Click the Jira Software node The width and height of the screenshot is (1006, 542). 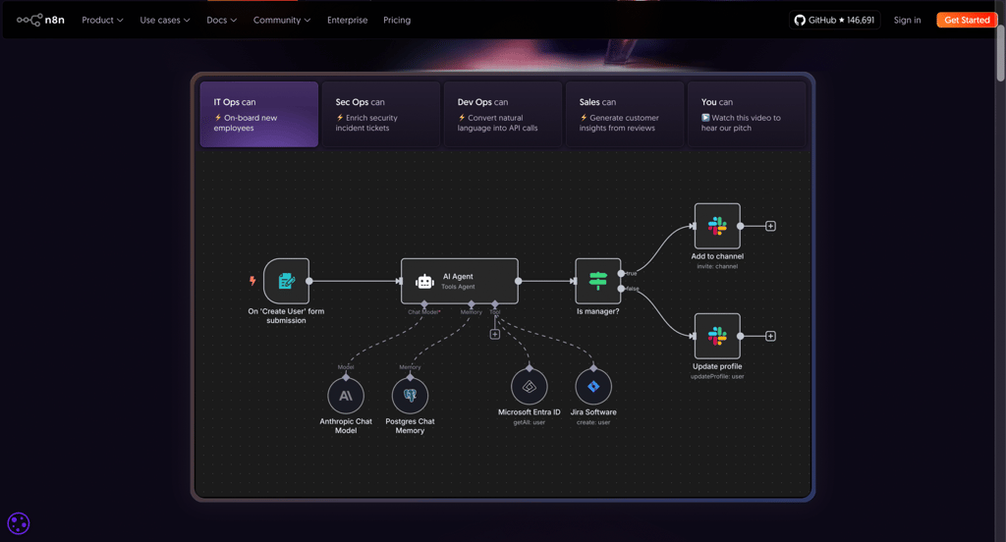click(x=593, y=387)
